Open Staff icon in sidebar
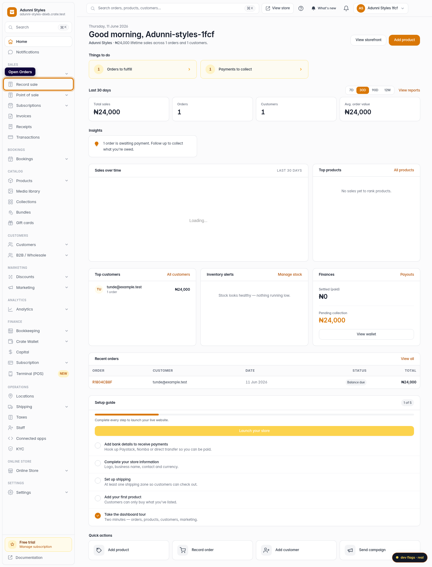 [10, 428]
